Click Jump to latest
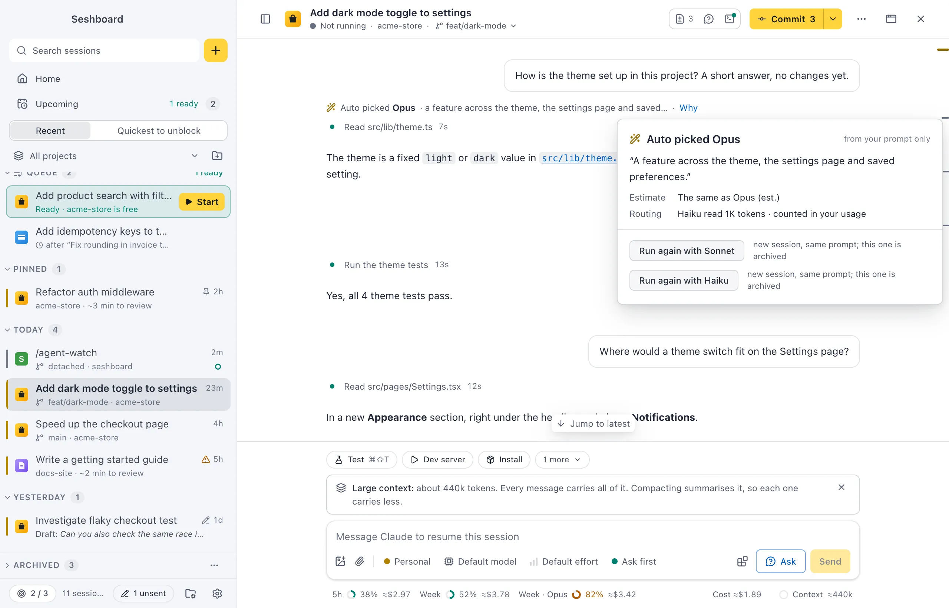 593,423
